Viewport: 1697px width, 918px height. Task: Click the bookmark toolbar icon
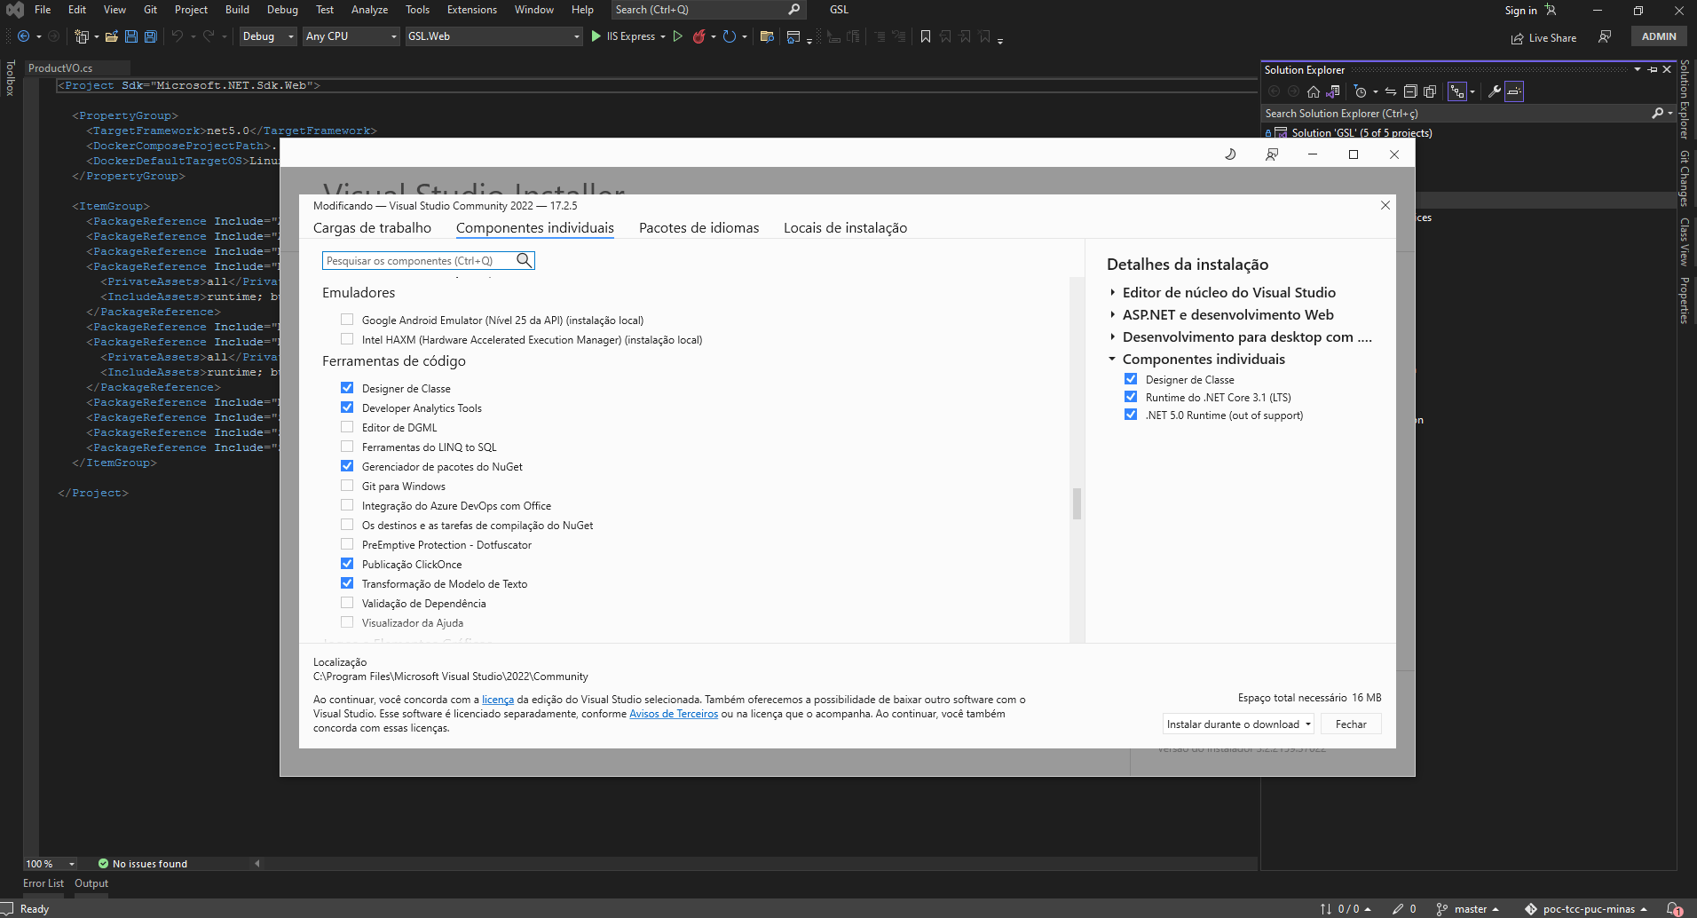[926, 36]
